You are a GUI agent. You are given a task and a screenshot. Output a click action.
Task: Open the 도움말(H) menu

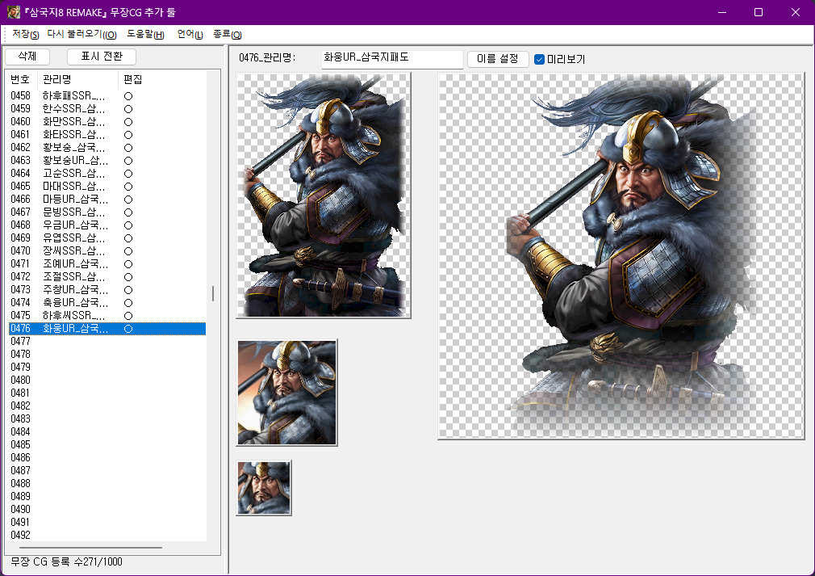pyautogui.click(x=145, y=35)
